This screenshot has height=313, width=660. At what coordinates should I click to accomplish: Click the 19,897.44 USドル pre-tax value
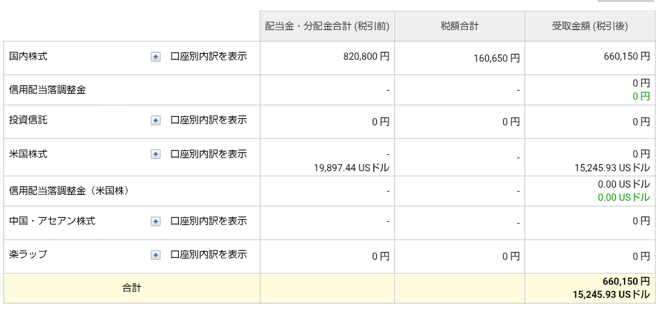pos(352,168)
